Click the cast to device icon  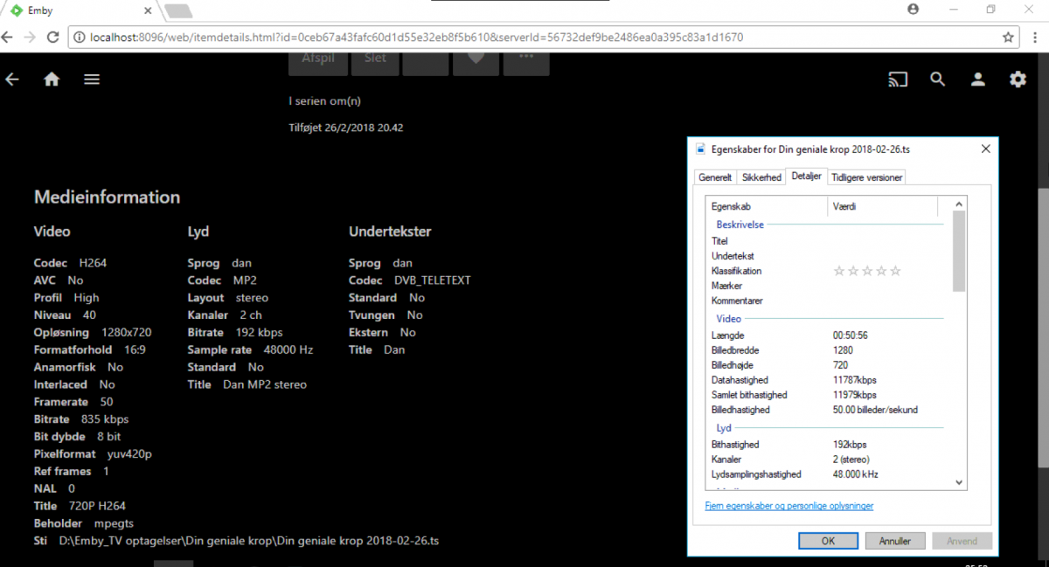[898, 80]
